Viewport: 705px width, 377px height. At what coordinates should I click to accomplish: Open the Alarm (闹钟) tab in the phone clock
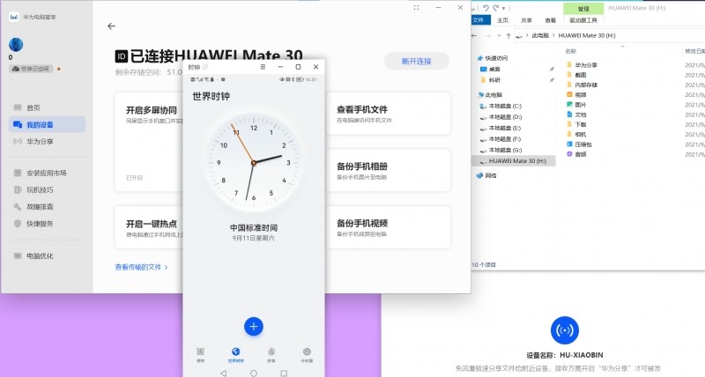click(200, 353)
